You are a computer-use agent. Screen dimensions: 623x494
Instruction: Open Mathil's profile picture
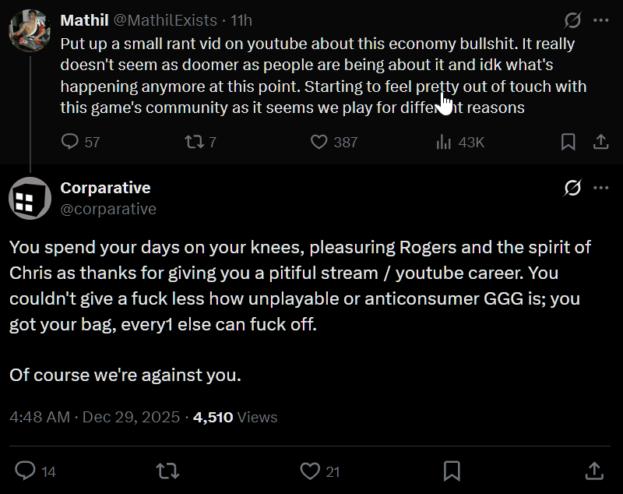[x=30, y=30]
